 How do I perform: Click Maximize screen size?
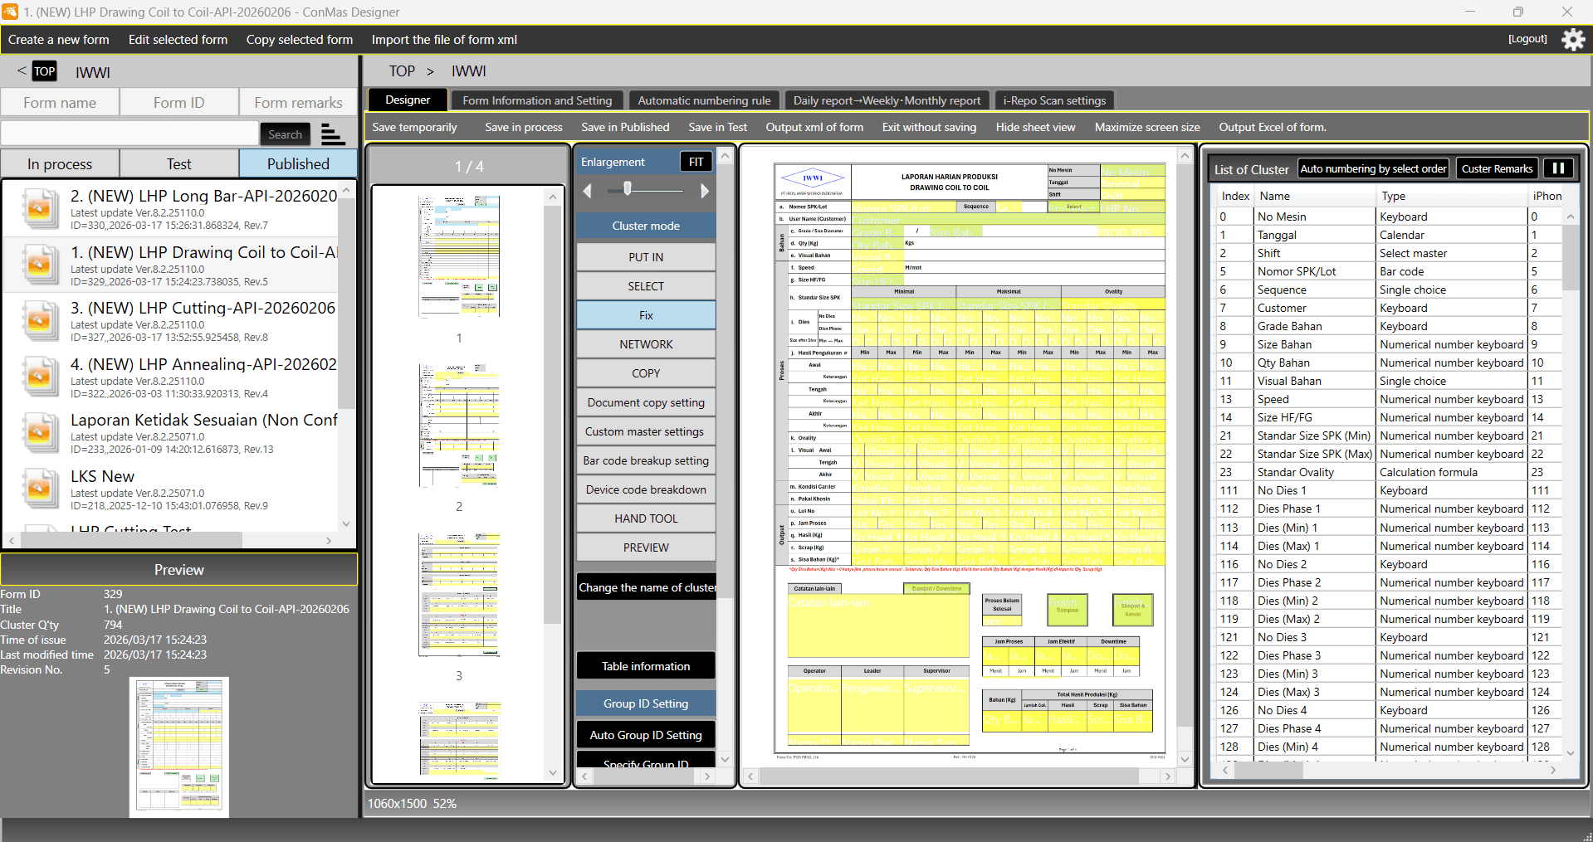(x=1147, y=127)
